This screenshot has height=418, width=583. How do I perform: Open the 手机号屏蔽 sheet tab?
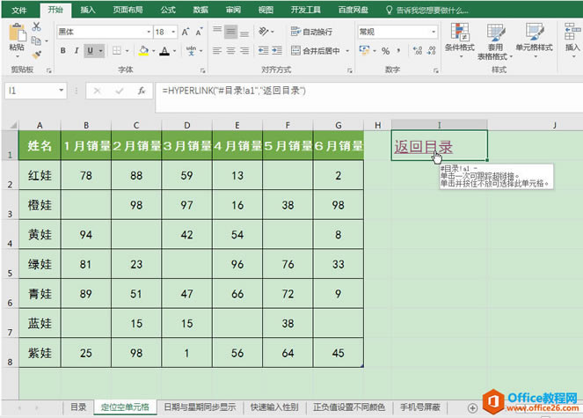pos(420,407)
